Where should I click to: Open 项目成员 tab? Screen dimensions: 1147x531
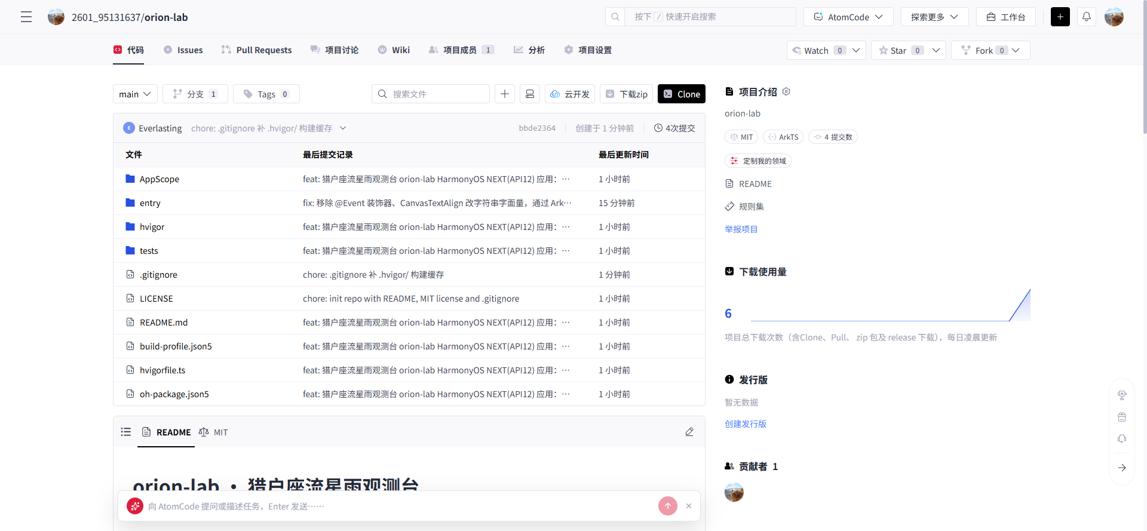pyautogui.click(x=461, y=50)
